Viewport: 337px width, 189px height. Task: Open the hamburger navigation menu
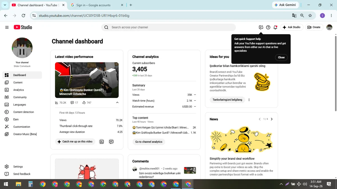click(7, 27)
